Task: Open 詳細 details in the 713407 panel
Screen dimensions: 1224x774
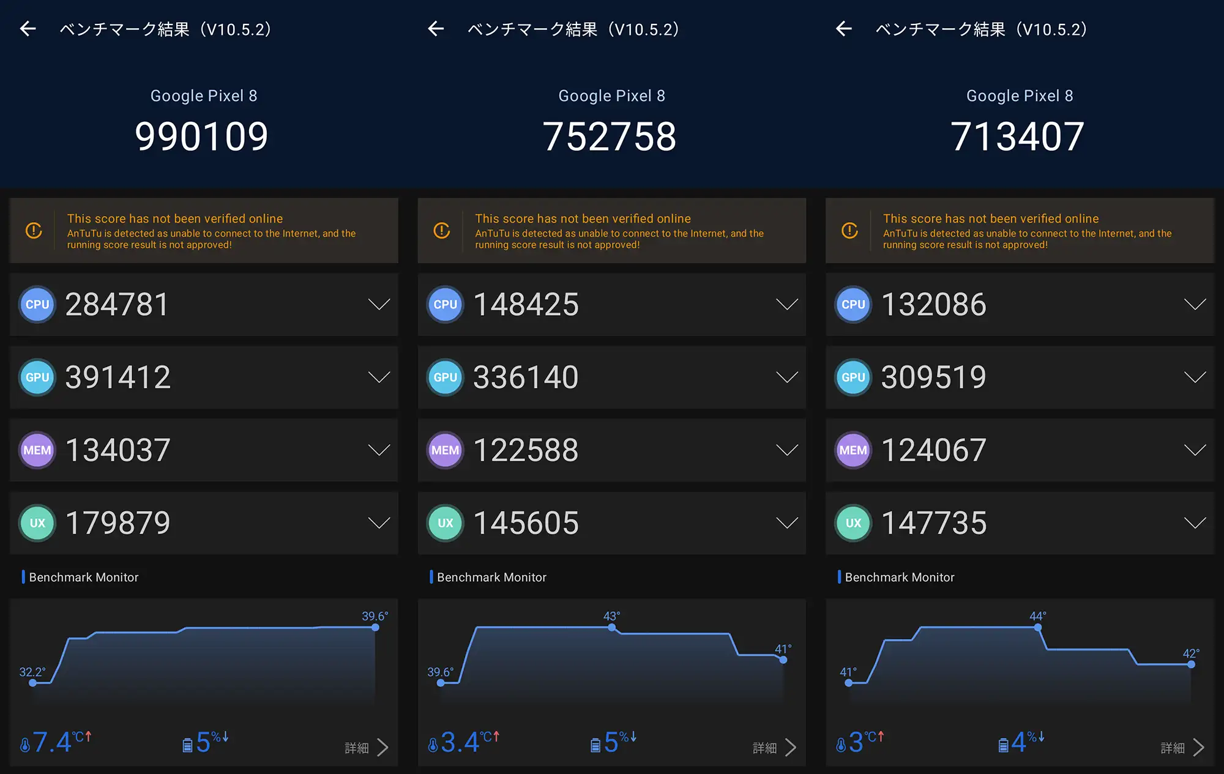Action: [1182, 747]
